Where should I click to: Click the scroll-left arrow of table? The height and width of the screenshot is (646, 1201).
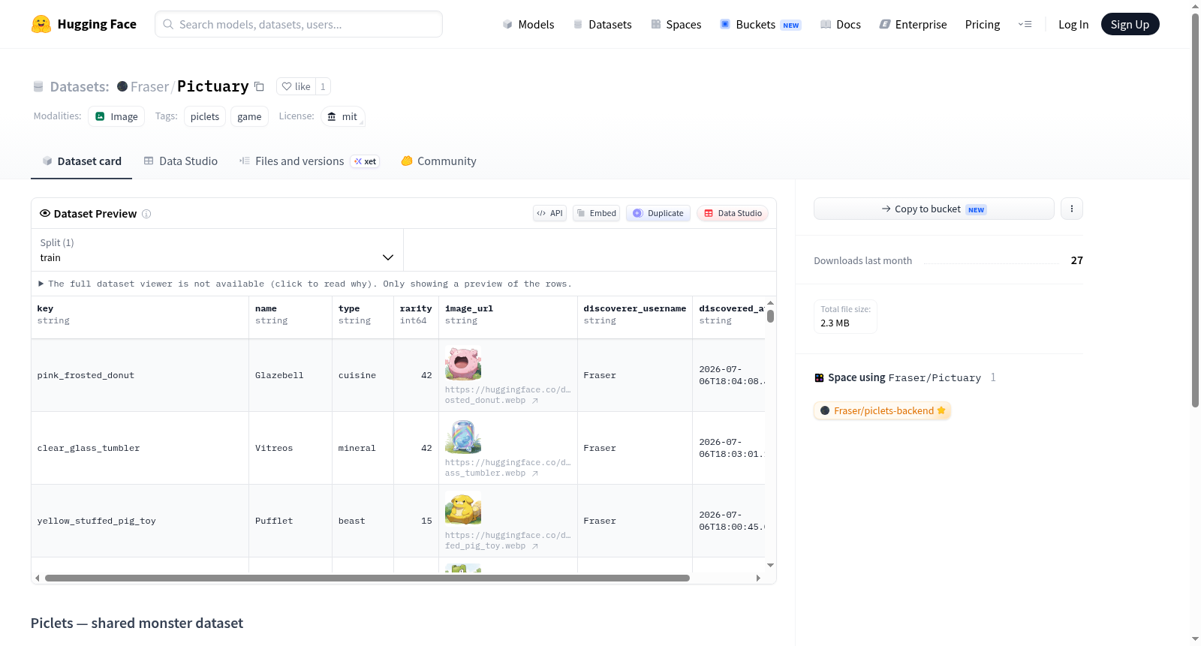[38, 578]
